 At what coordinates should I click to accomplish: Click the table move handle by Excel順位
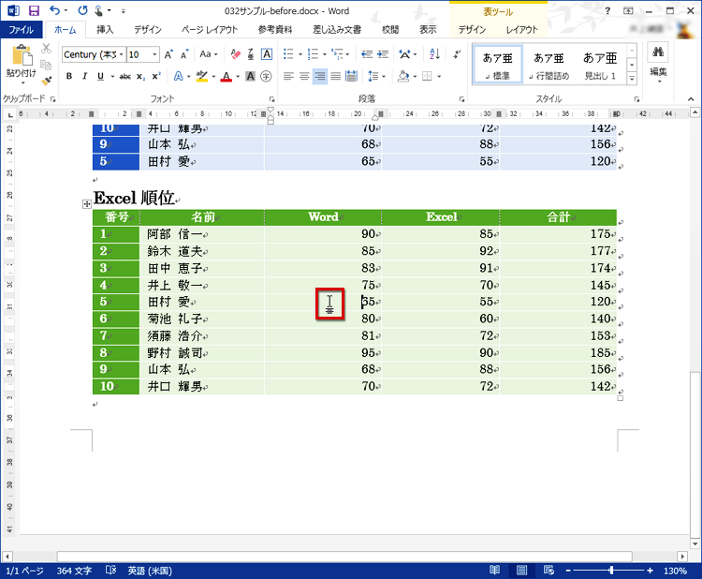[87, 204]
